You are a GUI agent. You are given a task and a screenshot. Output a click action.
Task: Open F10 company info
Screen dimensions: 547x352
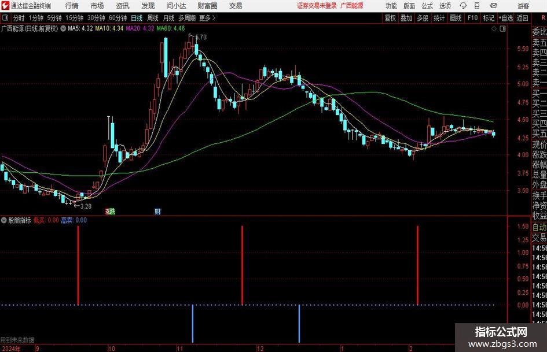[x=473, y=18]
